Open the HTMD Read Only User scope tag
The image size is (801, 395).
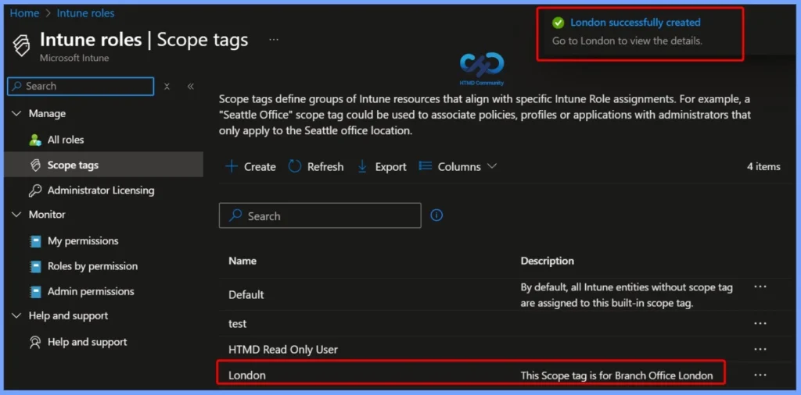pyautogui.click(x=283, y=349)
